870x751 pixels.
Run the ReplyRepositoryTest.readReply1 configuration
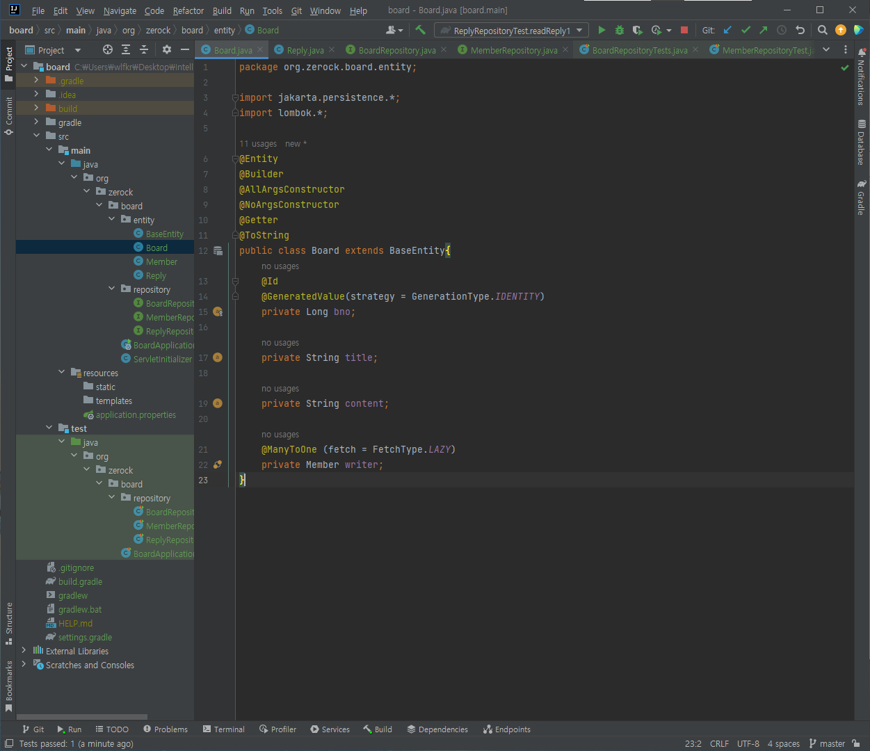602,30
